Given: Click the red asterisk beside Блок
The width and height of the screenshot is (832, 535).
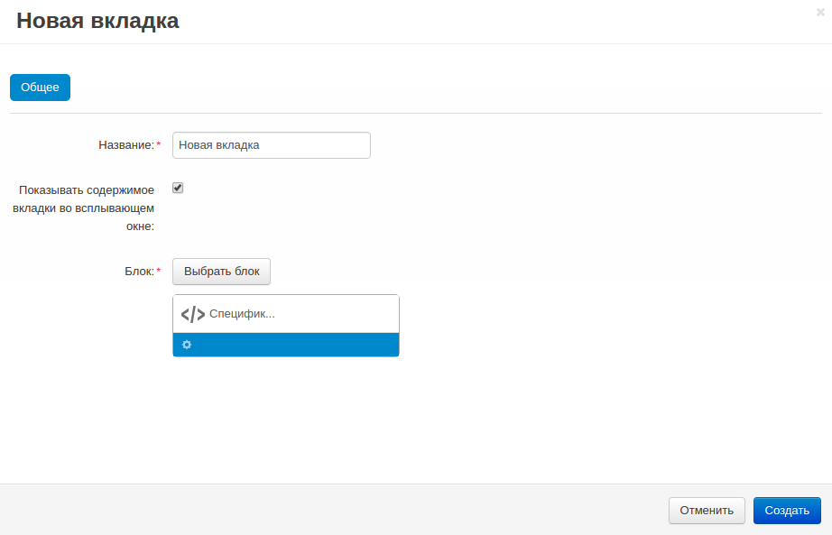Looking at the screenshot, I should 159,272.
